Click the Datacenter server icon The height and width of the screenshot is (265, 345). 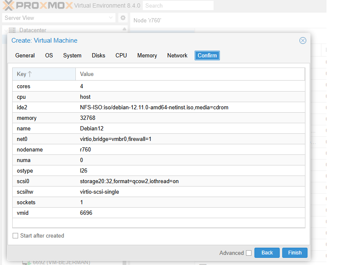(x=12, y=30)
